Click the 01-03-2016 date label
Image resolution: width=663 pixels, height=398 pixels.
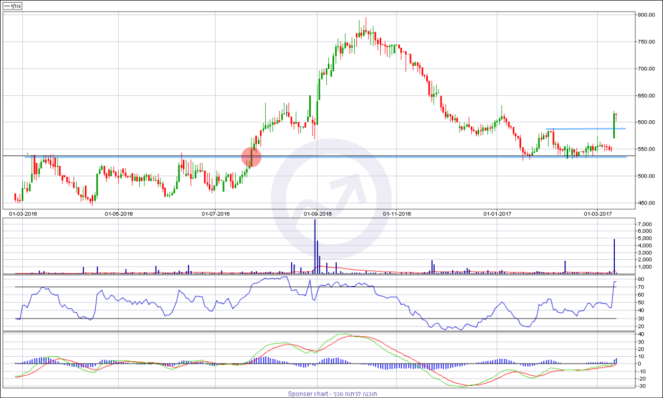(x=23, y=214)
